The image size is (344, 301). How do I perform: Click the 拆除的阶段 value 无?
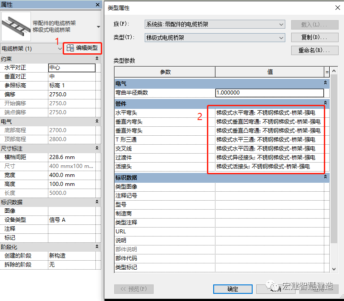72,265
